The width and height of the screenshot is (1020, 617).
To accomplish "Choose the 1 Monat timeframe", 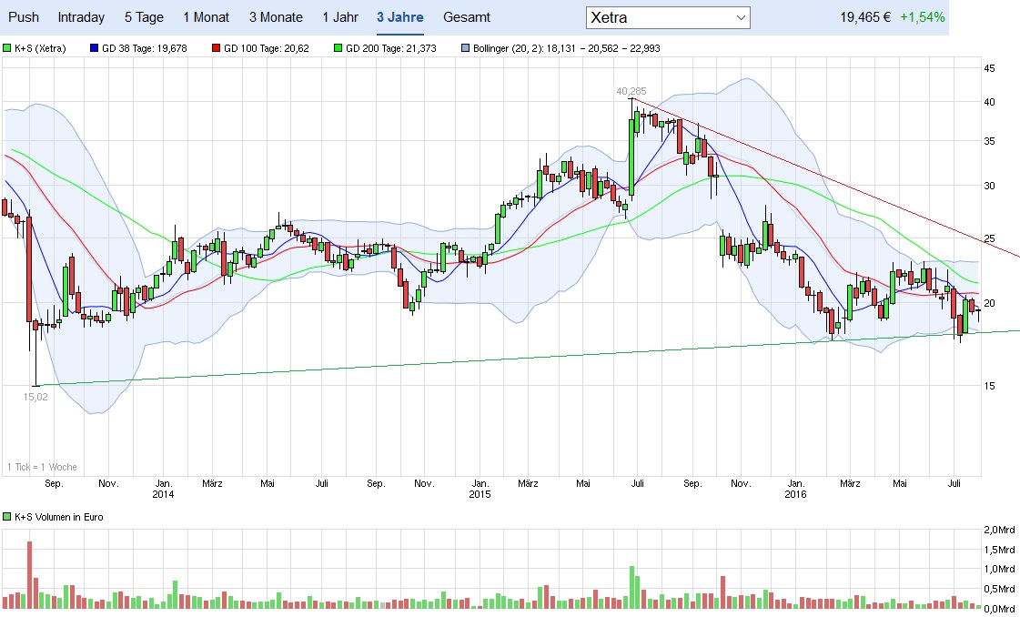I will point(206,17).
